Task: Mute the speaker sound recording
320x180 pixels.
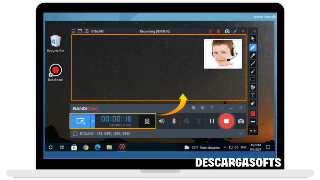Action: tap(162, 121)
